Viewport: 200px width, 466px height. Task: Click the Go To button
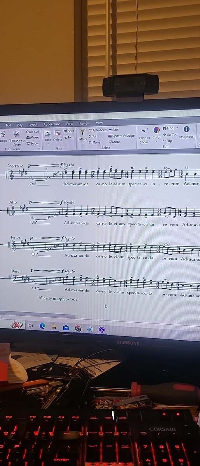[170, 134]
